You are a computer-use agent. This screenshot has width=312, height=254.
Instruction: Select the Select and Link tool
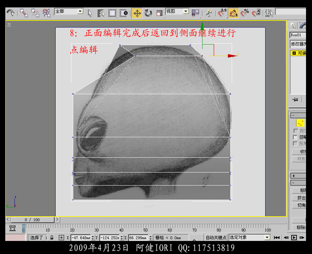[24, 13]
